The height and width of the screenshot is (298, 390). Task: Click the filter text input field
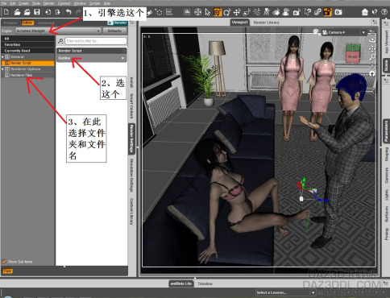[96, 41]
